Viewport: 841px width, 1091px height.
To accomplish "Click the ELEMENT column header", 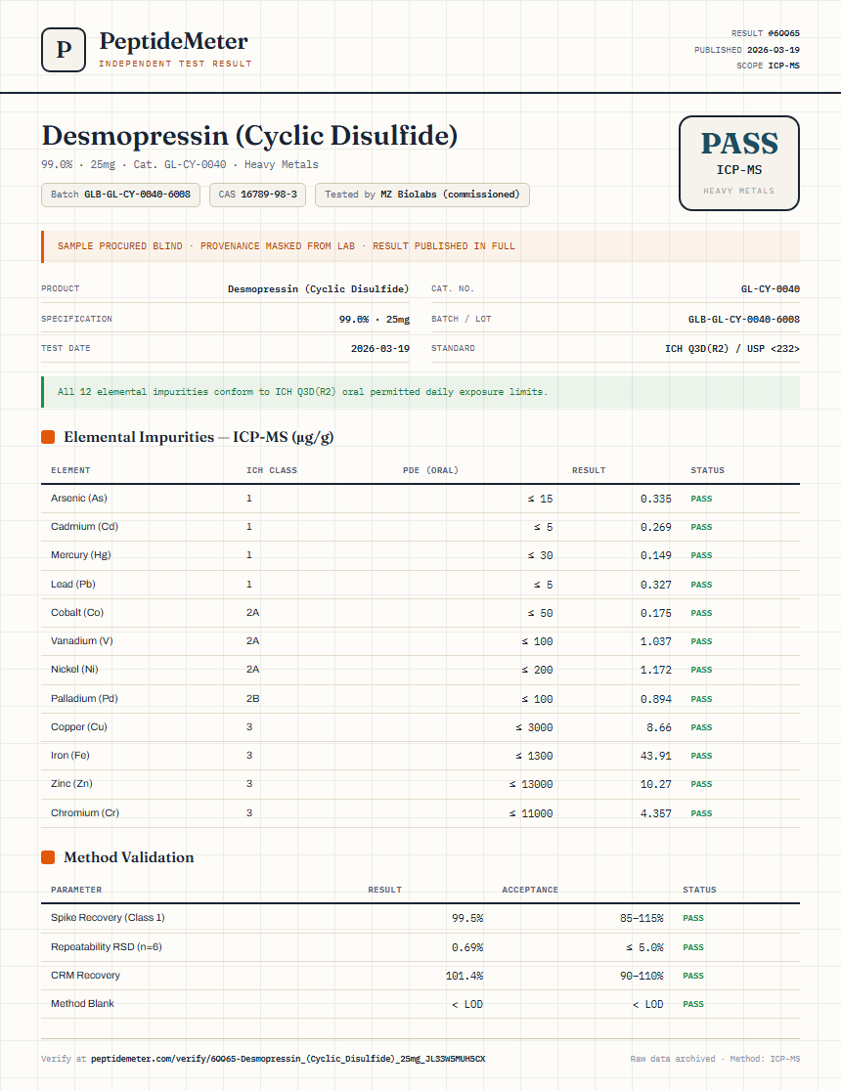I will pyautogui.click(x=70, y=470).
